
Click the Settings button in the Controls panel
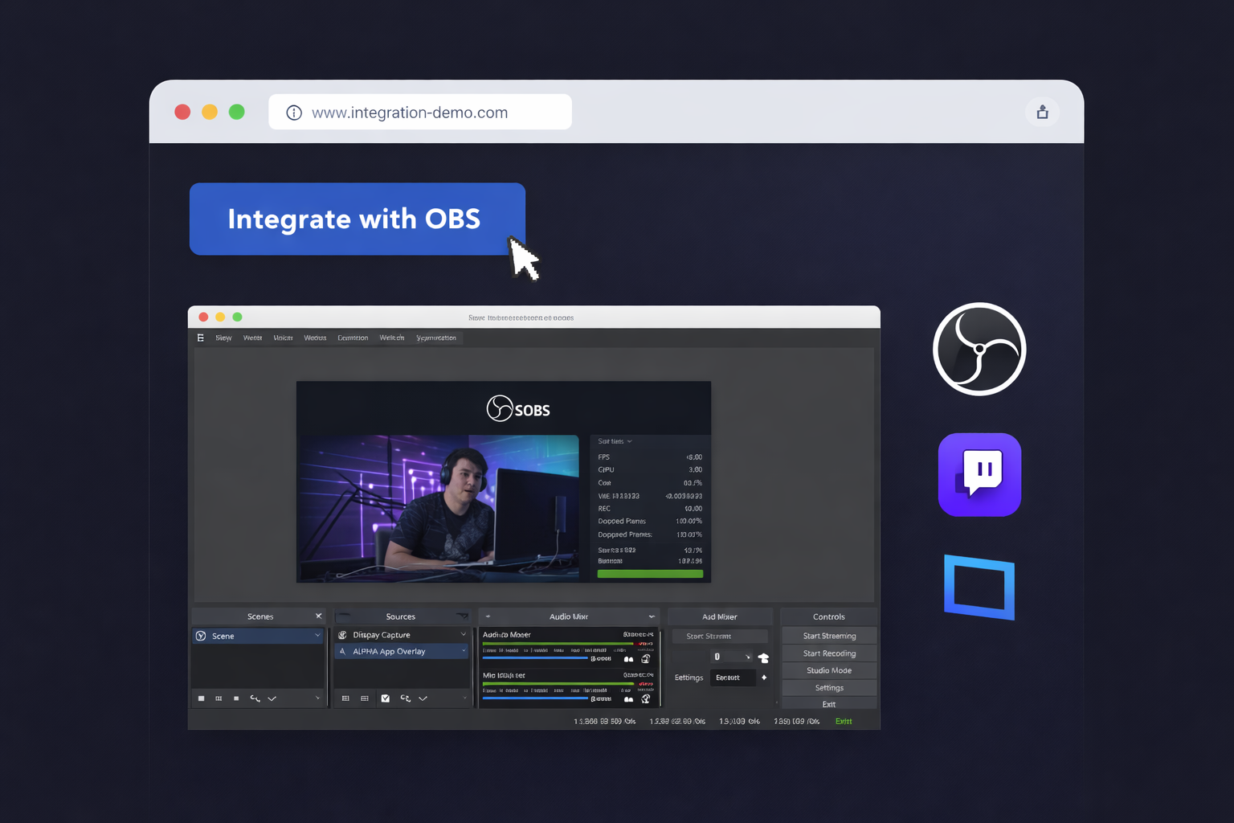pyautogui.click(x=828, y=687)
